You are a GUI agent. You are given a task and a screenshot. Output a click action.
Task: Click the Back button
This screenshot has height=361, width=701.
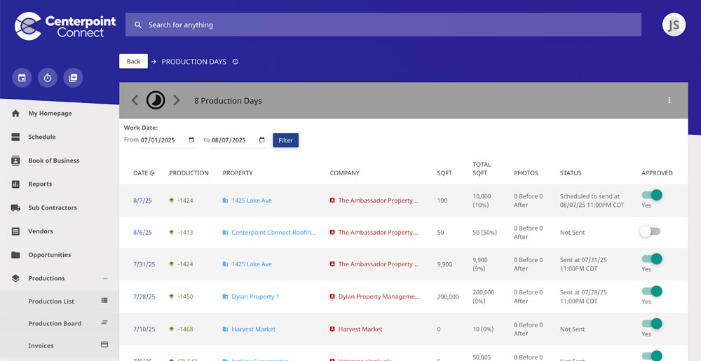133,61
